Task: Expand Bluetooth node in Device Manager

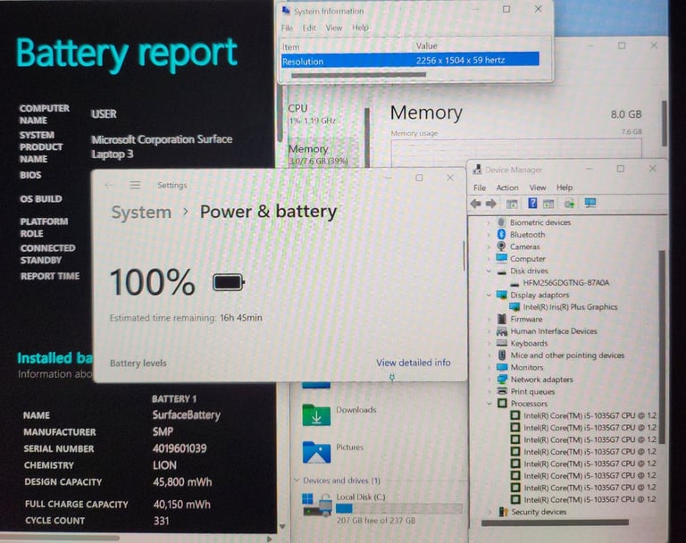Action: (x=489, y=235)
